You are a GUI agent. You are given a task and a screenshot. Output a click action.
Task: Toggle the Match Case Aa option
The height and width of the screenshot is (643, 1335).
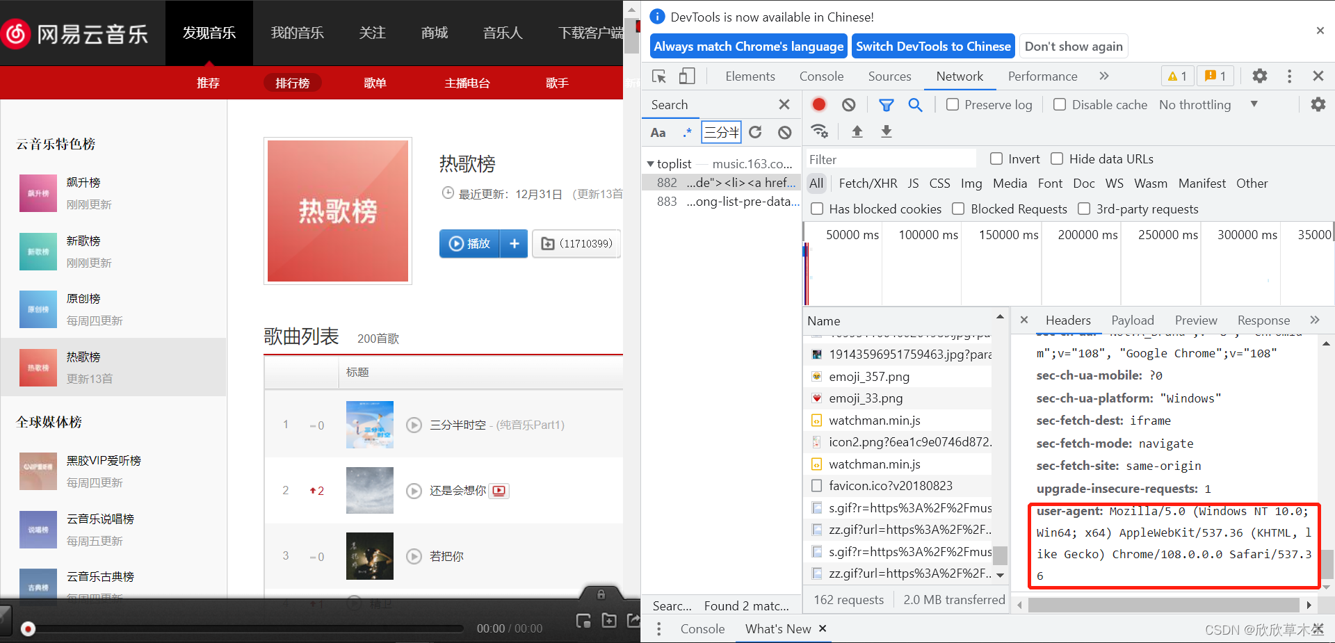coord(658,132)
